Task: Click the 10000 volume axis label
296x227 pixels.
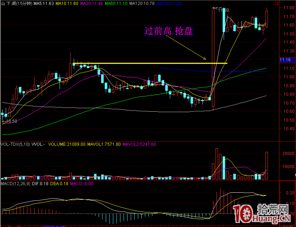Action: [288, 167]
